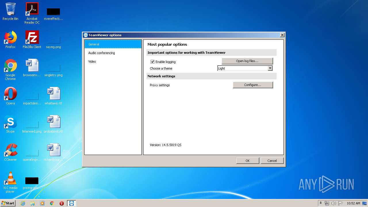Close the TeamViewer options window

point(282,35)
